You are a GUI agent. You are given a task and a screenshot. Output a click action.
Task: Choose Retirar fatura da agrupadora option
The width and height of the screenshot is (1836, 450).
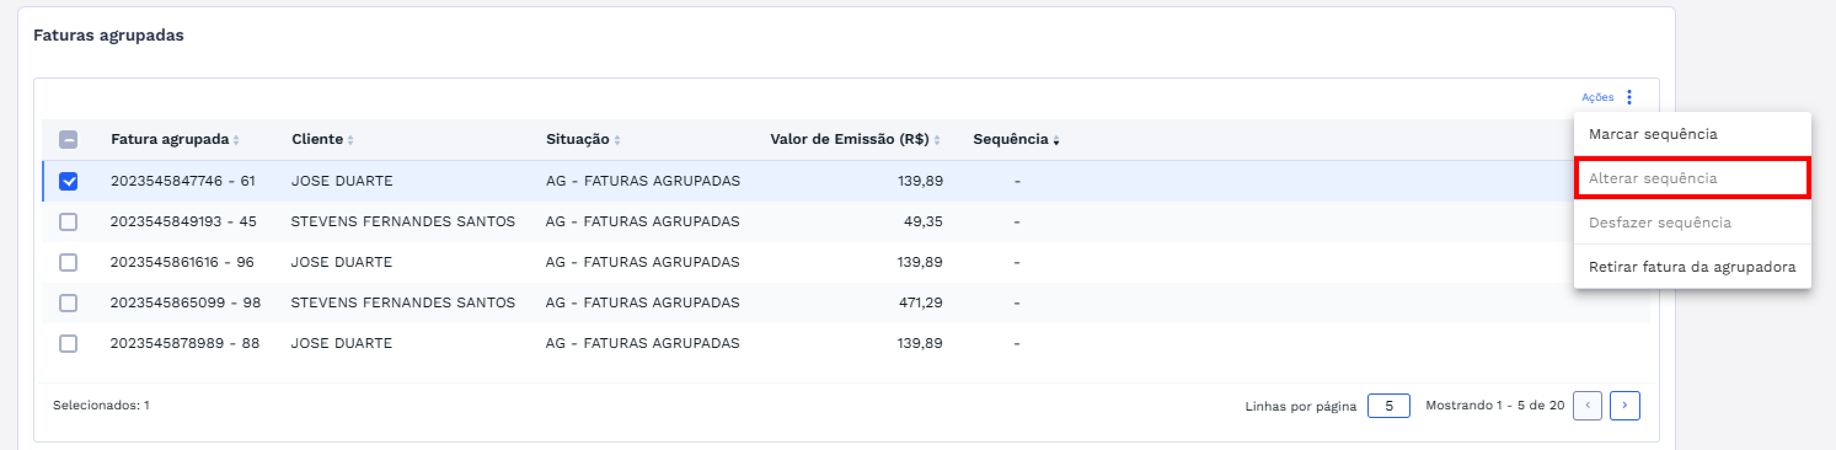(x=1692, y=267)
